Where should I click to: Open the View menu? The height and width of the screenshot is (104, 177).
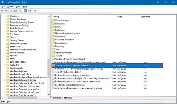[18, 7]
